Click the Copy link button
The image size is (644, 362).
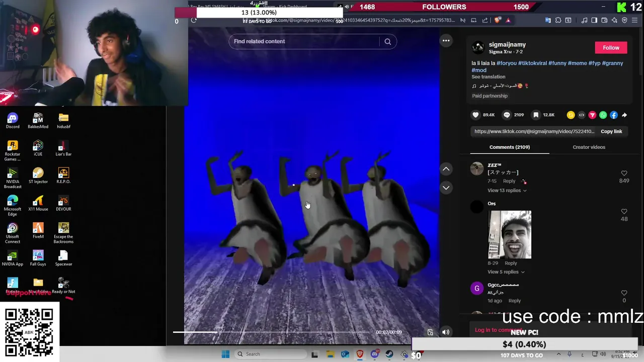point(611,132)
